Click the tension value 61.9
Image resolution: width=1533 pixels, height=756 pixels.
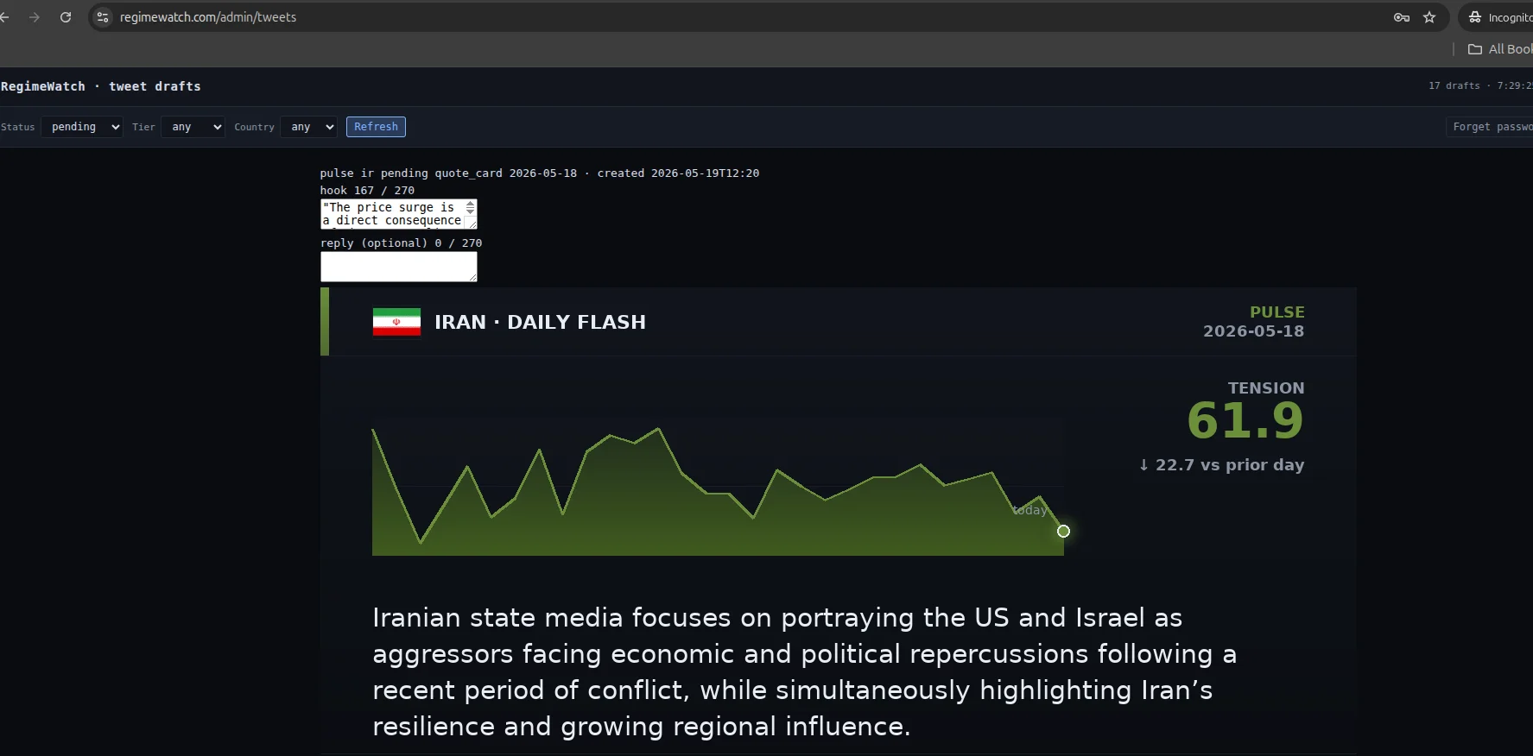click(1245, 421)
